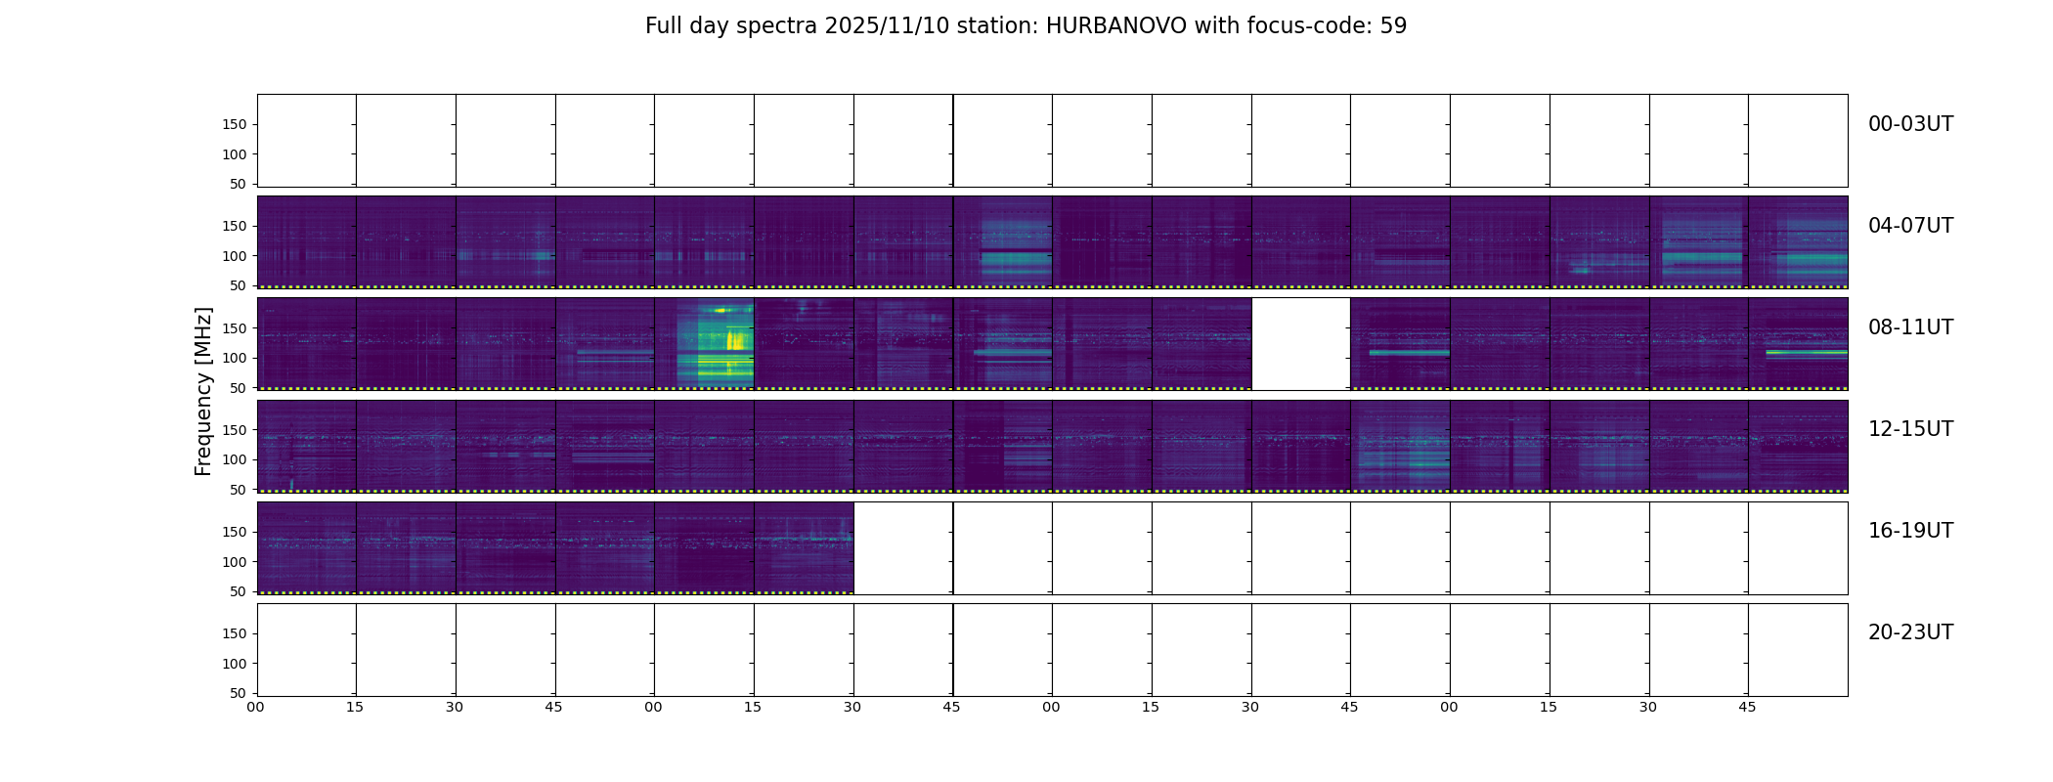Select the empty 00:00–00:15 UT panel
Screen dimensions: 2053x782
coord(307,141)
